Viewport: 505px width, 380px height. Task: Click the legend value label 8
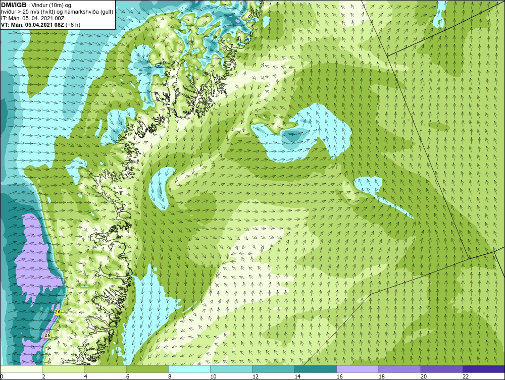pos(170,376)
